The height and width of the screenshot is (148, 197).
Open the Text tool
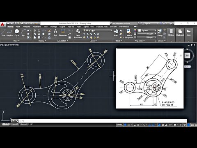[x=55, y=33]
